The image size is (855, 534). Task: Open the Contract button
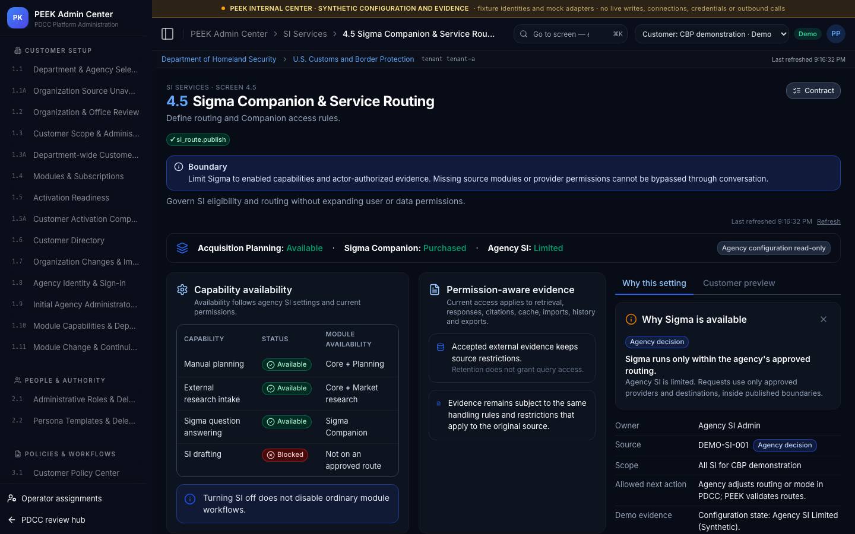point(813,91)
